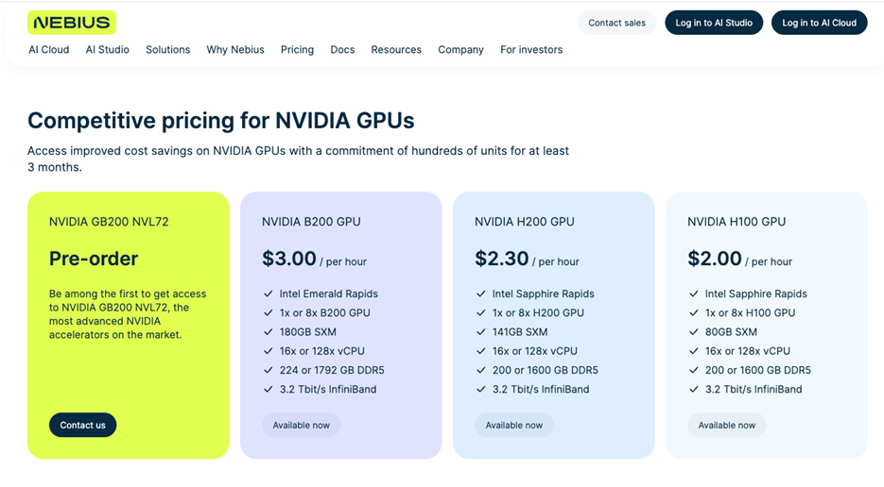Click checkmark beside 1x or 8x H100 GPU

693,313
